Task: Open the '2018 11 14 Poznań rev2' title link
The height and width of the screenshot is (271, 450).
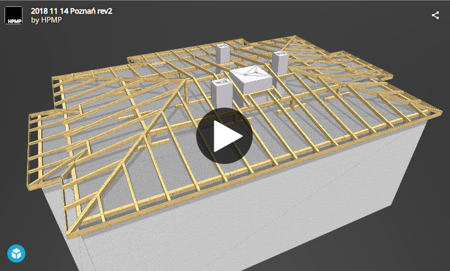Action: [x=72, y=11]
